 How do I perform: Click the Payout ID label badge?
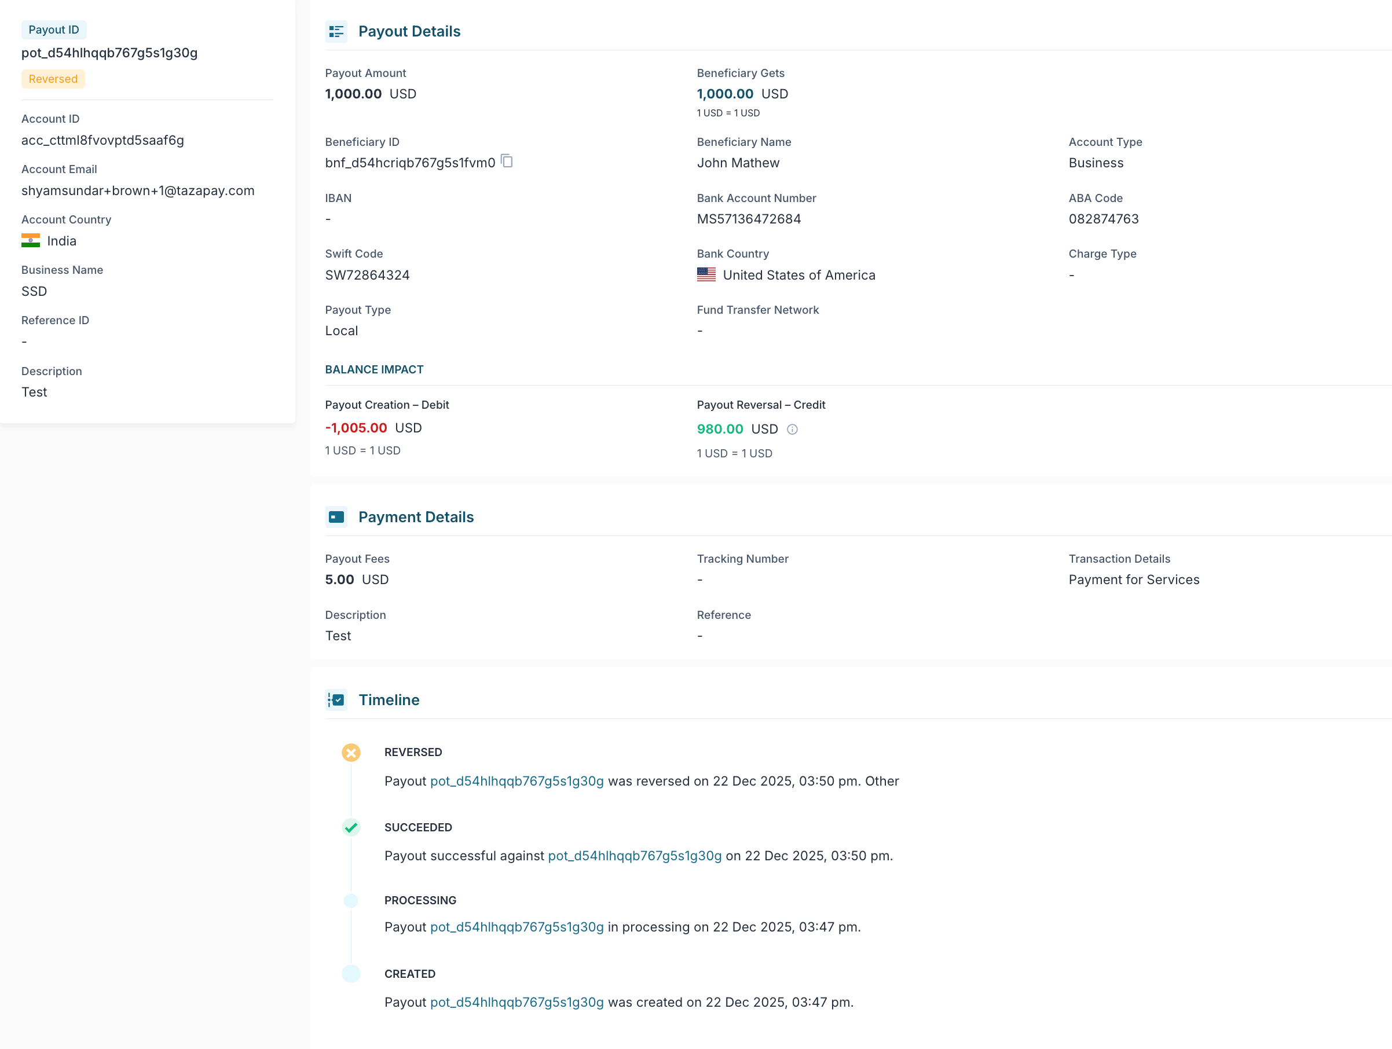click(x=53, y=30)
